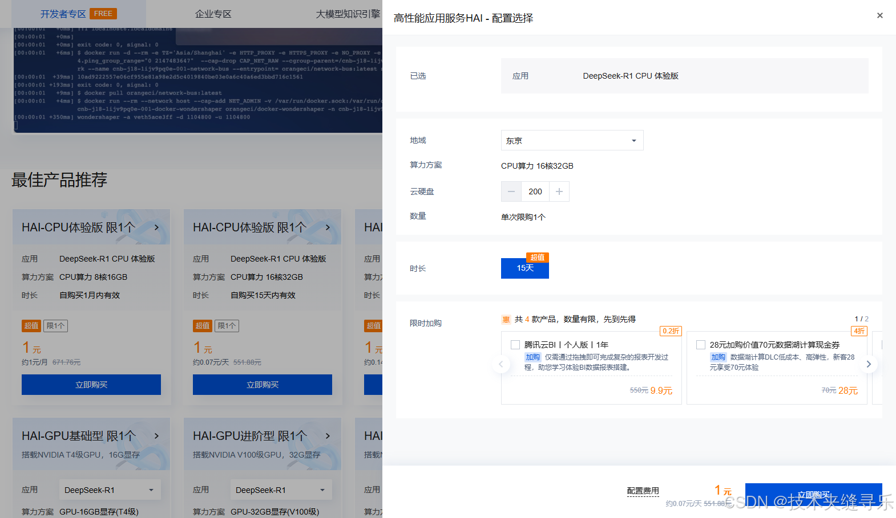This screenshot has height=518, width=896.
Task: Close the HAI configuration panel
Action: click(x=879, y=15)
